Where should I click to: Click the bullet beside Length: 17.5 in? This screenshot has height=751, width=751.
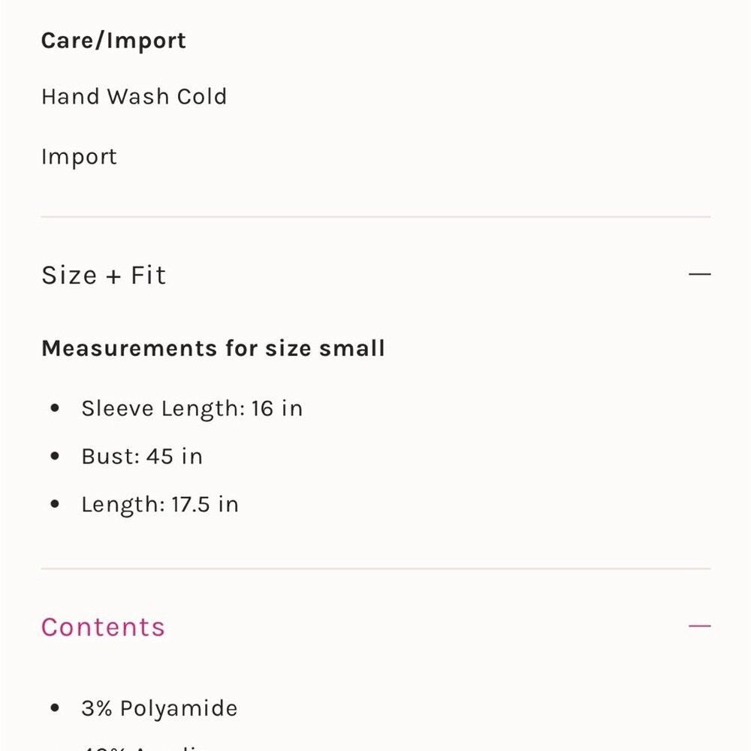pos(55,504)
